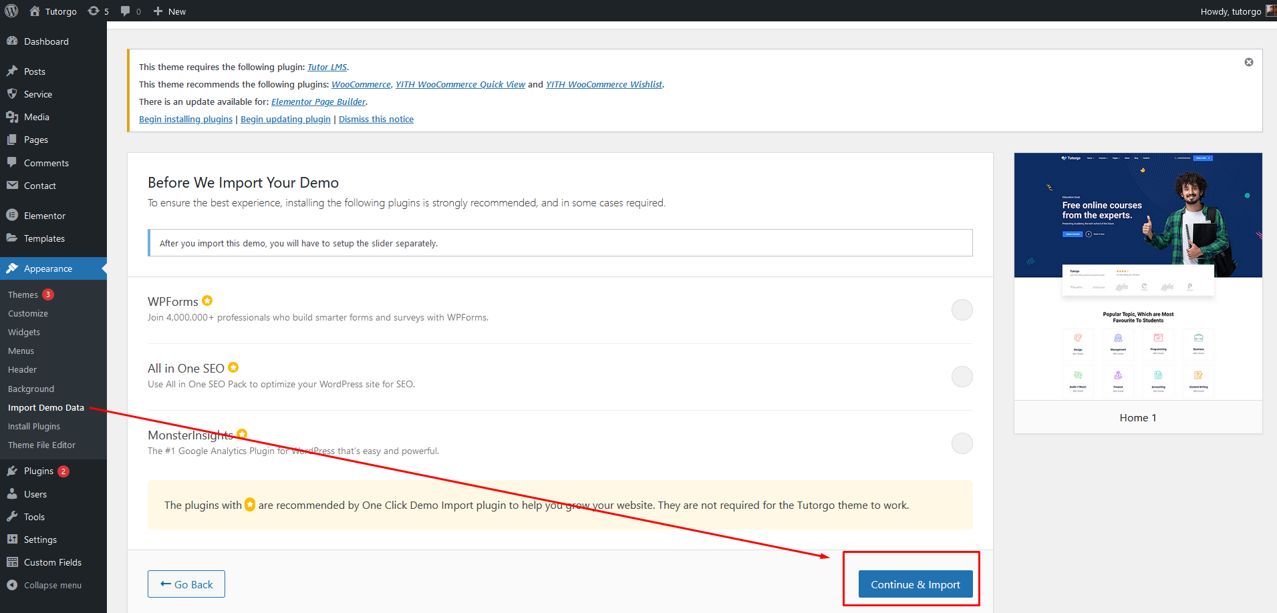Click the Plugins label in the sidebar
Screen dimensions: 1277x613
coord(39,471)
